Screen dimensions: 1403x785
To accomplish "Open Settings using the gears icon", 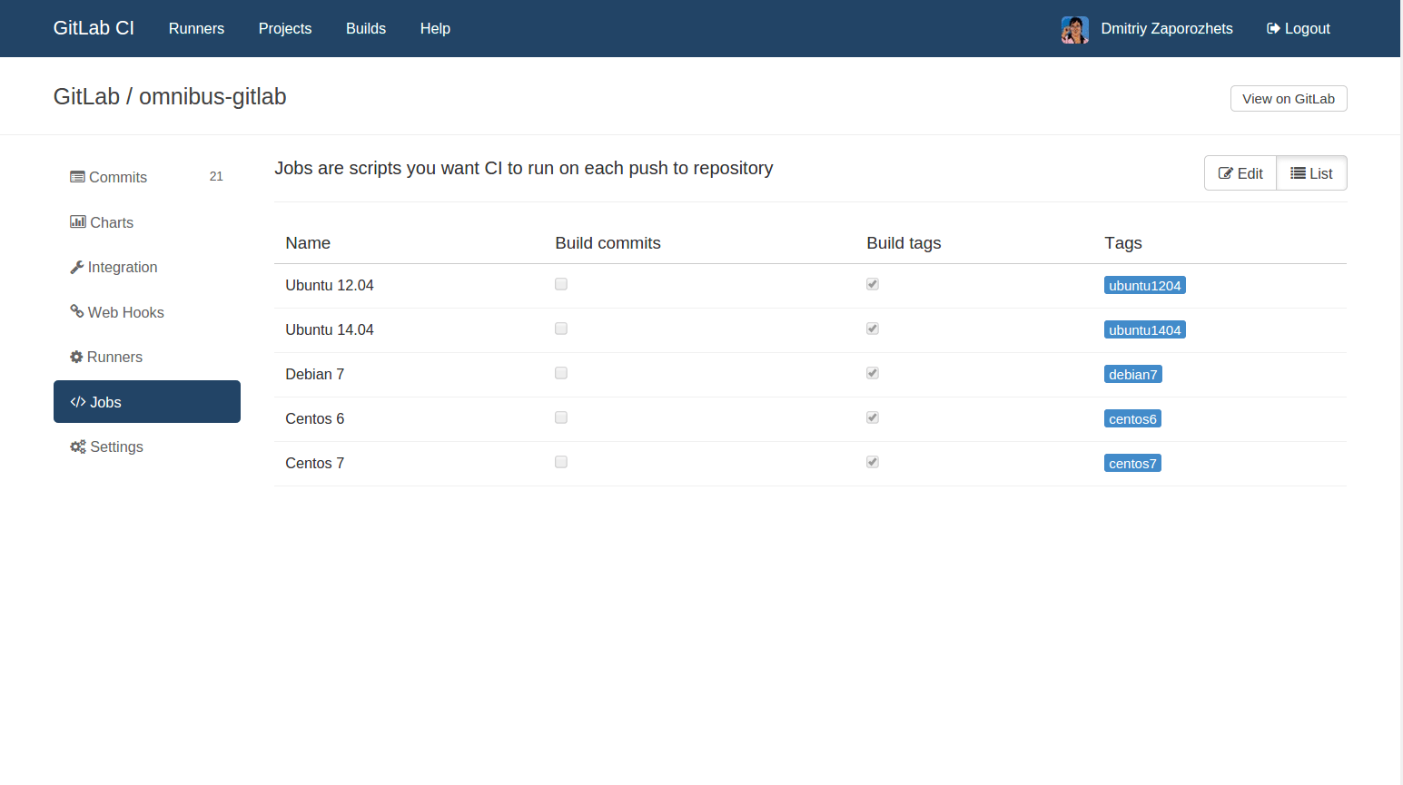I will [x=77, y=446].
